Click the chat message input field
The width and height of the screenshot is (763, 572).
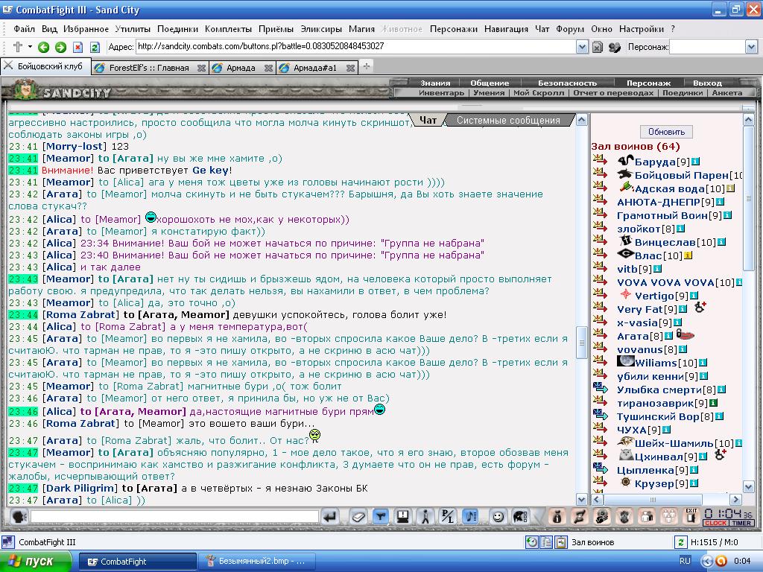tap(174, 517)
